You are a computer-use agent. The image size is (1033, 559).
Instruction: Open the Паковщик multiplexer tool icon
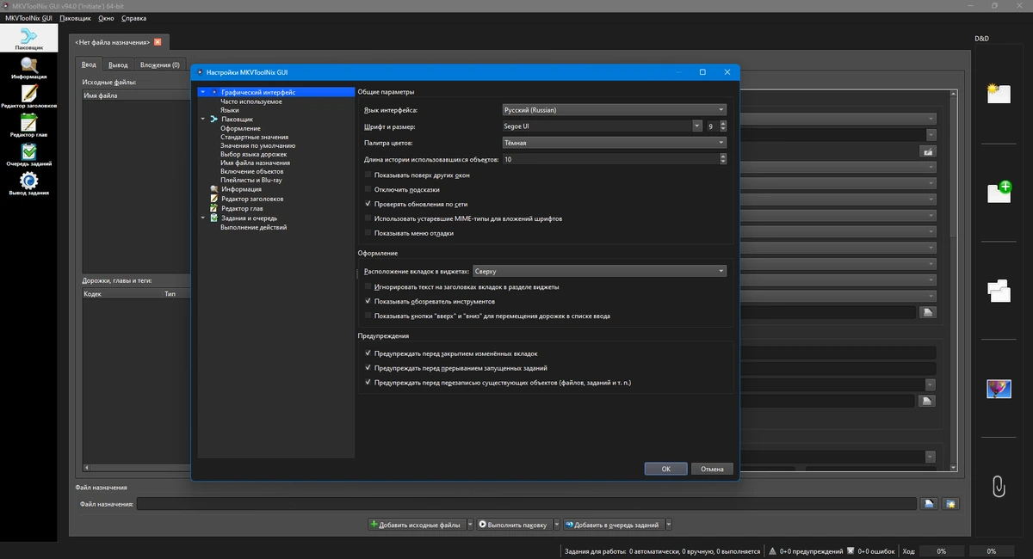pos(28,37)
